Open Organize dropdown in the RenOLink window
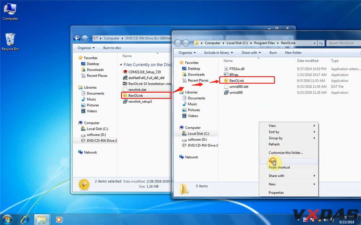 pos(187,52)
